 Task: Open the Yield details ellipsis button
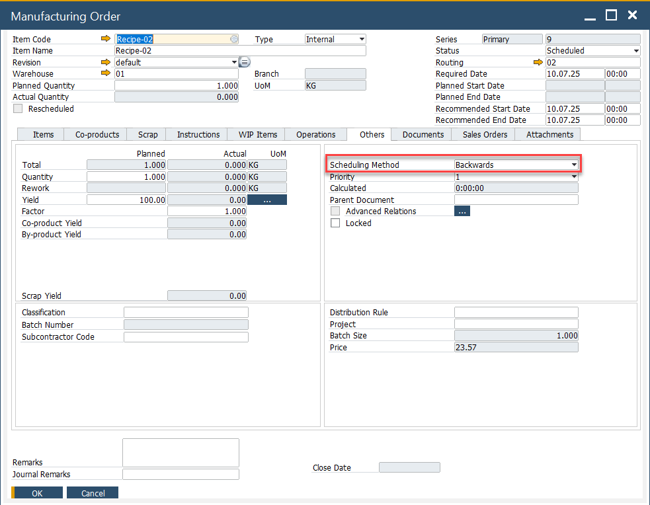point(266,200)
